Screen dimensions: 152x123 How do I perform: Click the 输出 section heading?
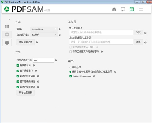(x=71, y=61)
